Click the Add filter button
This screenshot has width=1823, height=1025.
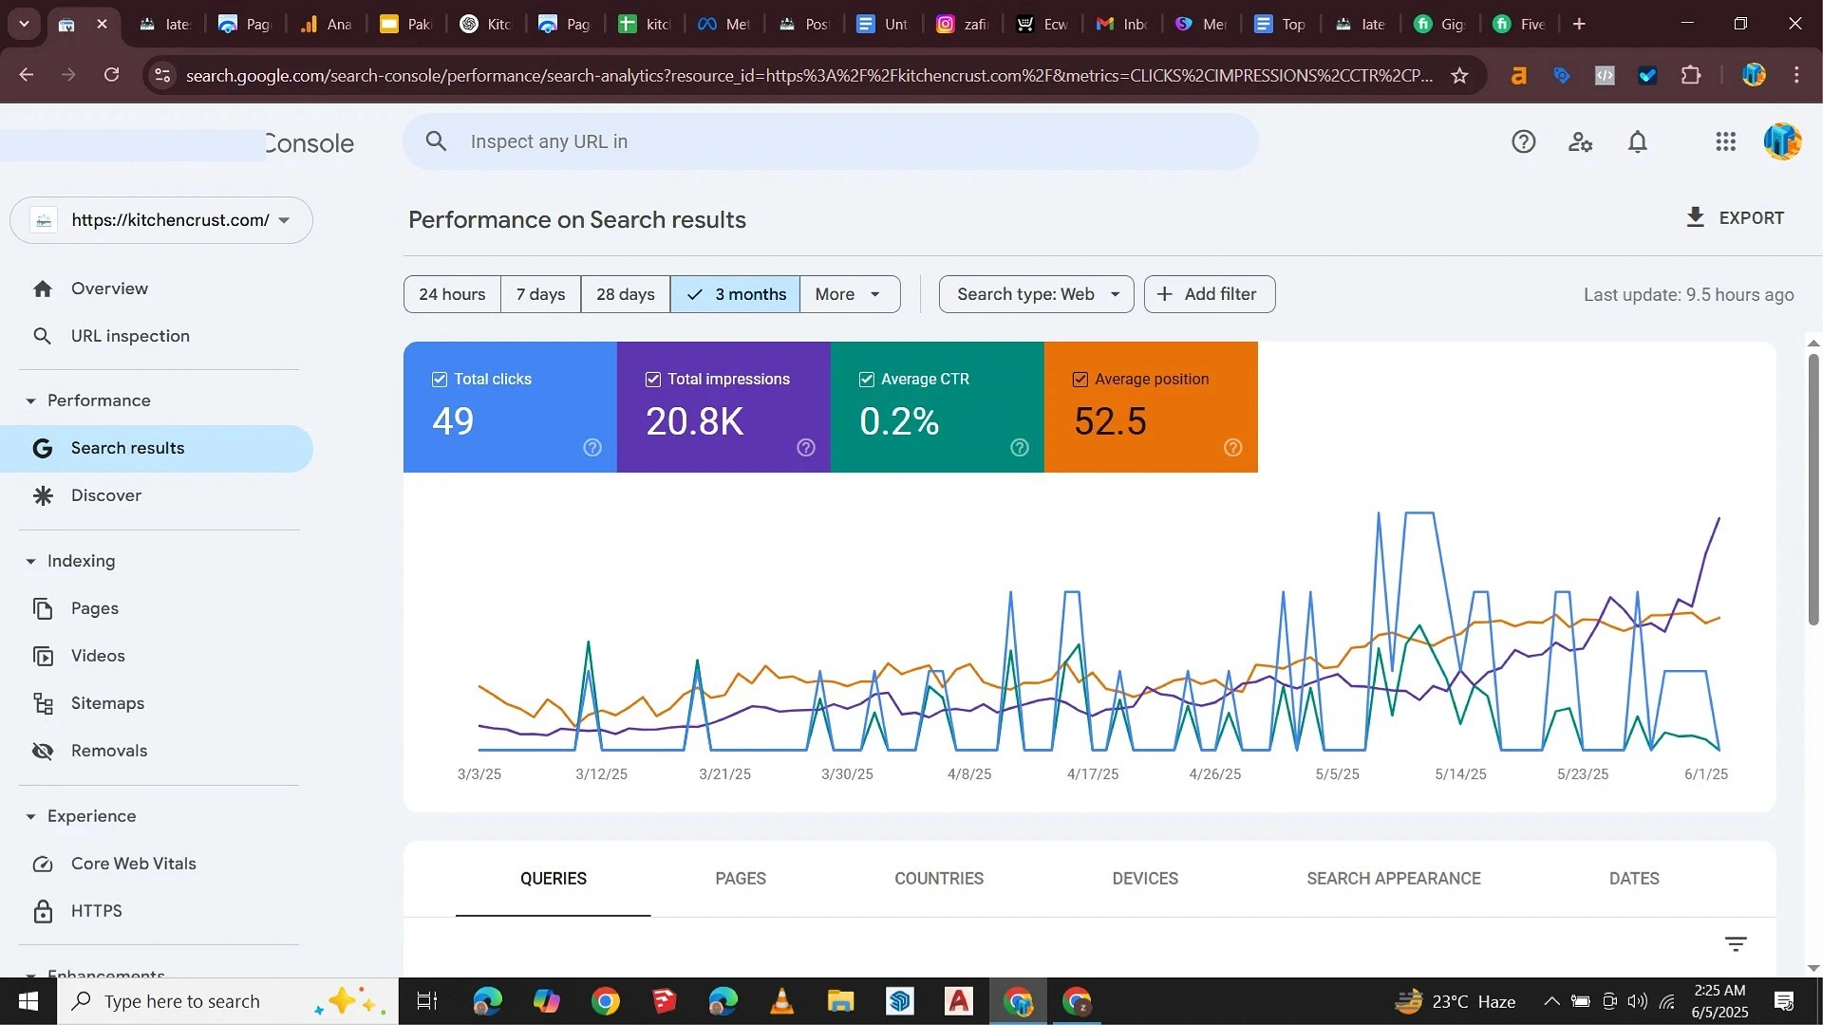pyautogui.click(x=1209, y=294)
